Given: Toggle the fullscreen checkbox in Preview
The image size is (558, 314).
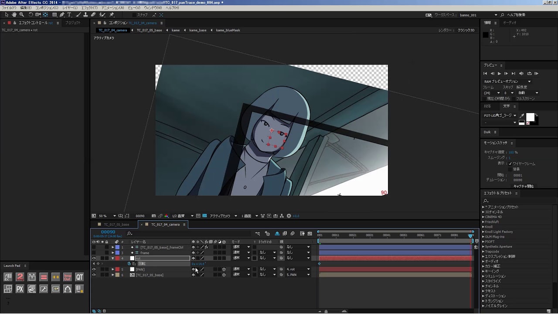Looking at the screenshot, I should coord(514,99).
